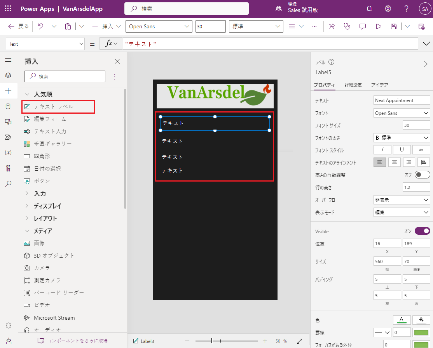Toggle underline font style
This screenshot has width=433, height=348.
pyautogui.click(x=402, y=150)
